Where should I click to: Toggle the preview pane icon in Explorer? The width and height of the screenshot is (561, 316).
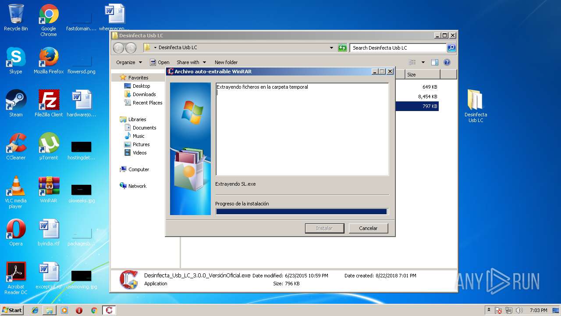435,62
